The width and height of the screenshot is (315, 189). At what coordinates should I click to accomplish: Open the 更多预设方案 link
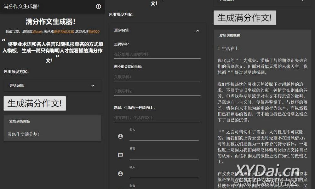point(64,31)
